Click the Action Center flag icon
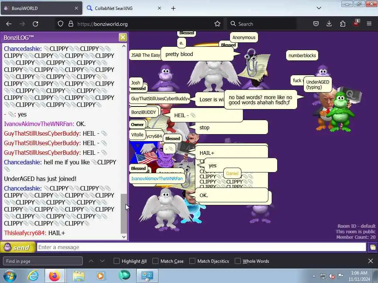The image size is (378, 283). (x=340, y=276)
